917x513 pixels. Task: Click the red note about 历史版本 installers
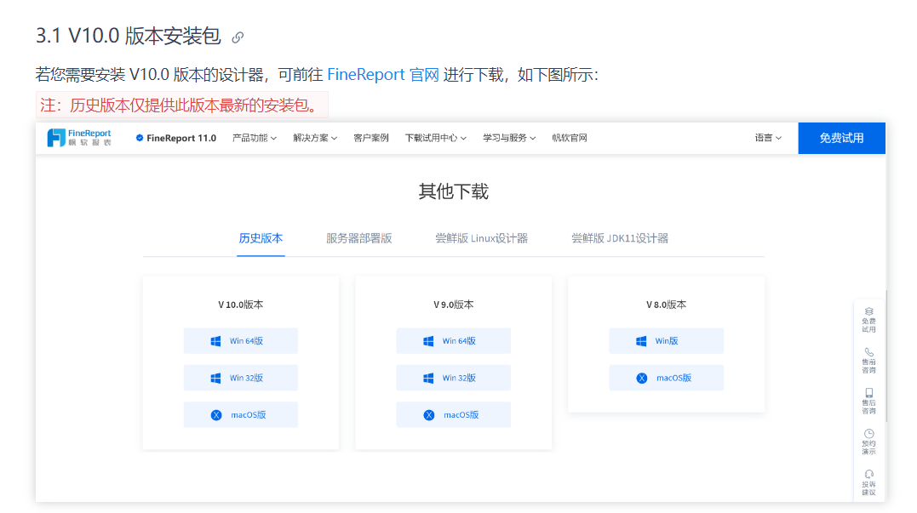coord(182,105)
